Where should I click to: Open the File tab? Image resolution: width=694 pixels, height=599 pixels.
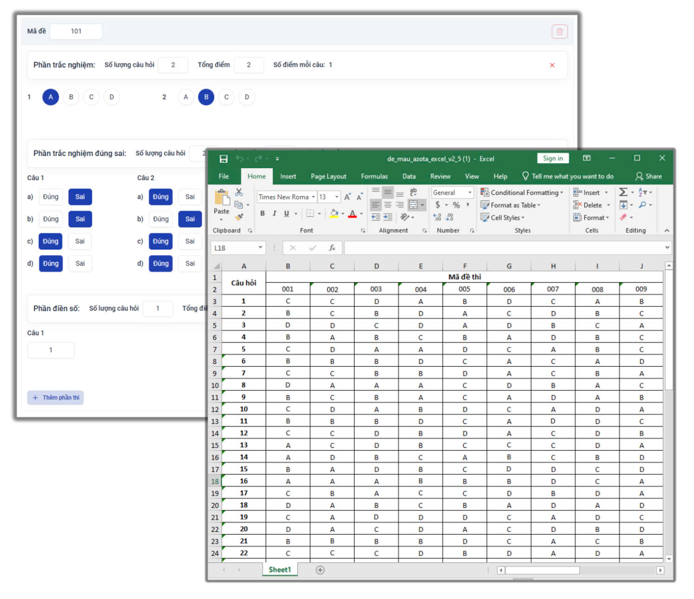[x=224, y=176]
